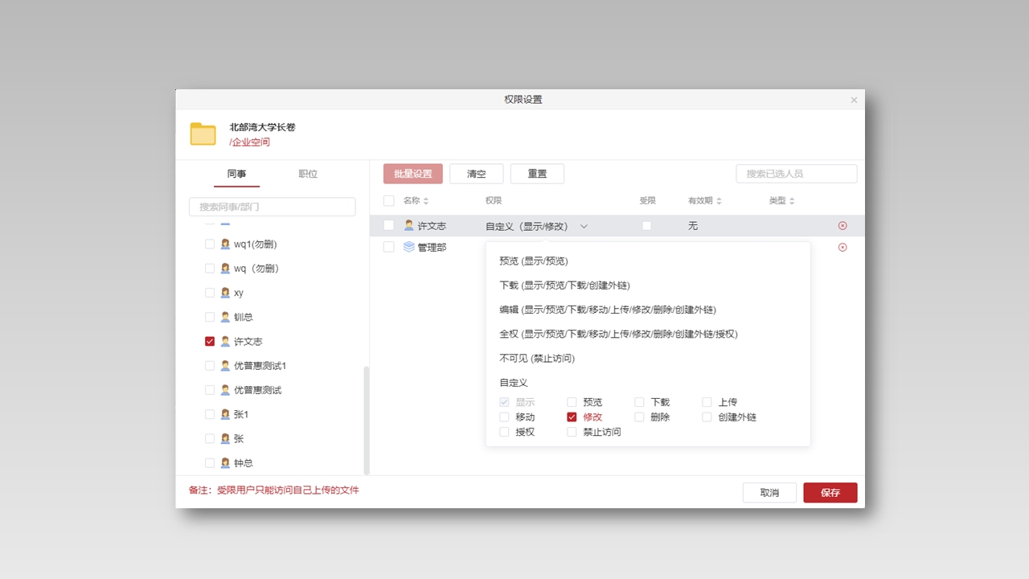1029x579 pixels.
Task: Click the 保存 button
Action: [830, 492]
